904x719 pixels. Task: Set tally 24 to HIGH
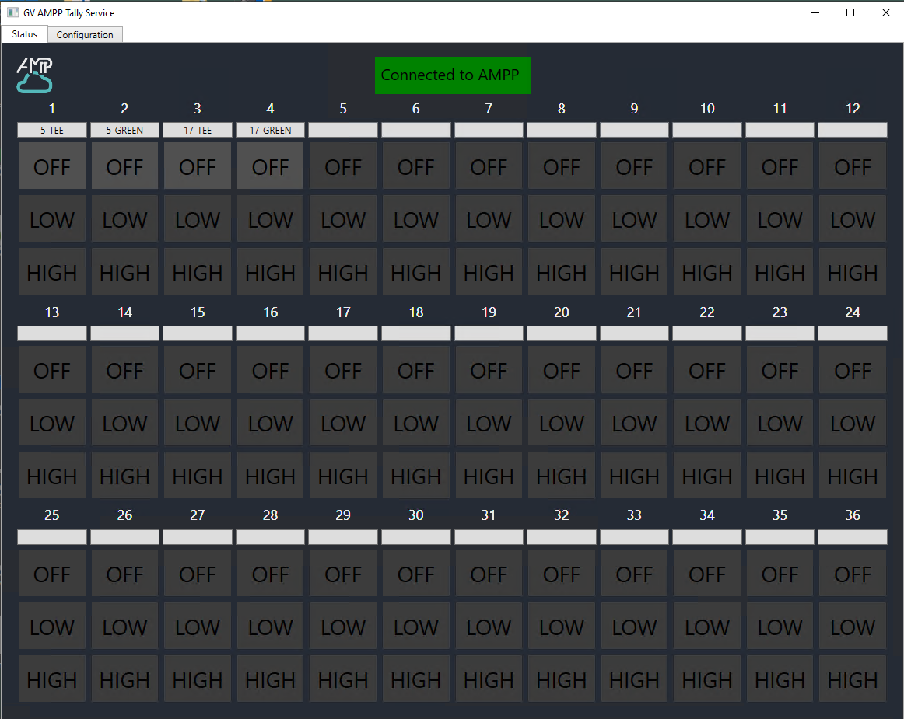[853, 475]
